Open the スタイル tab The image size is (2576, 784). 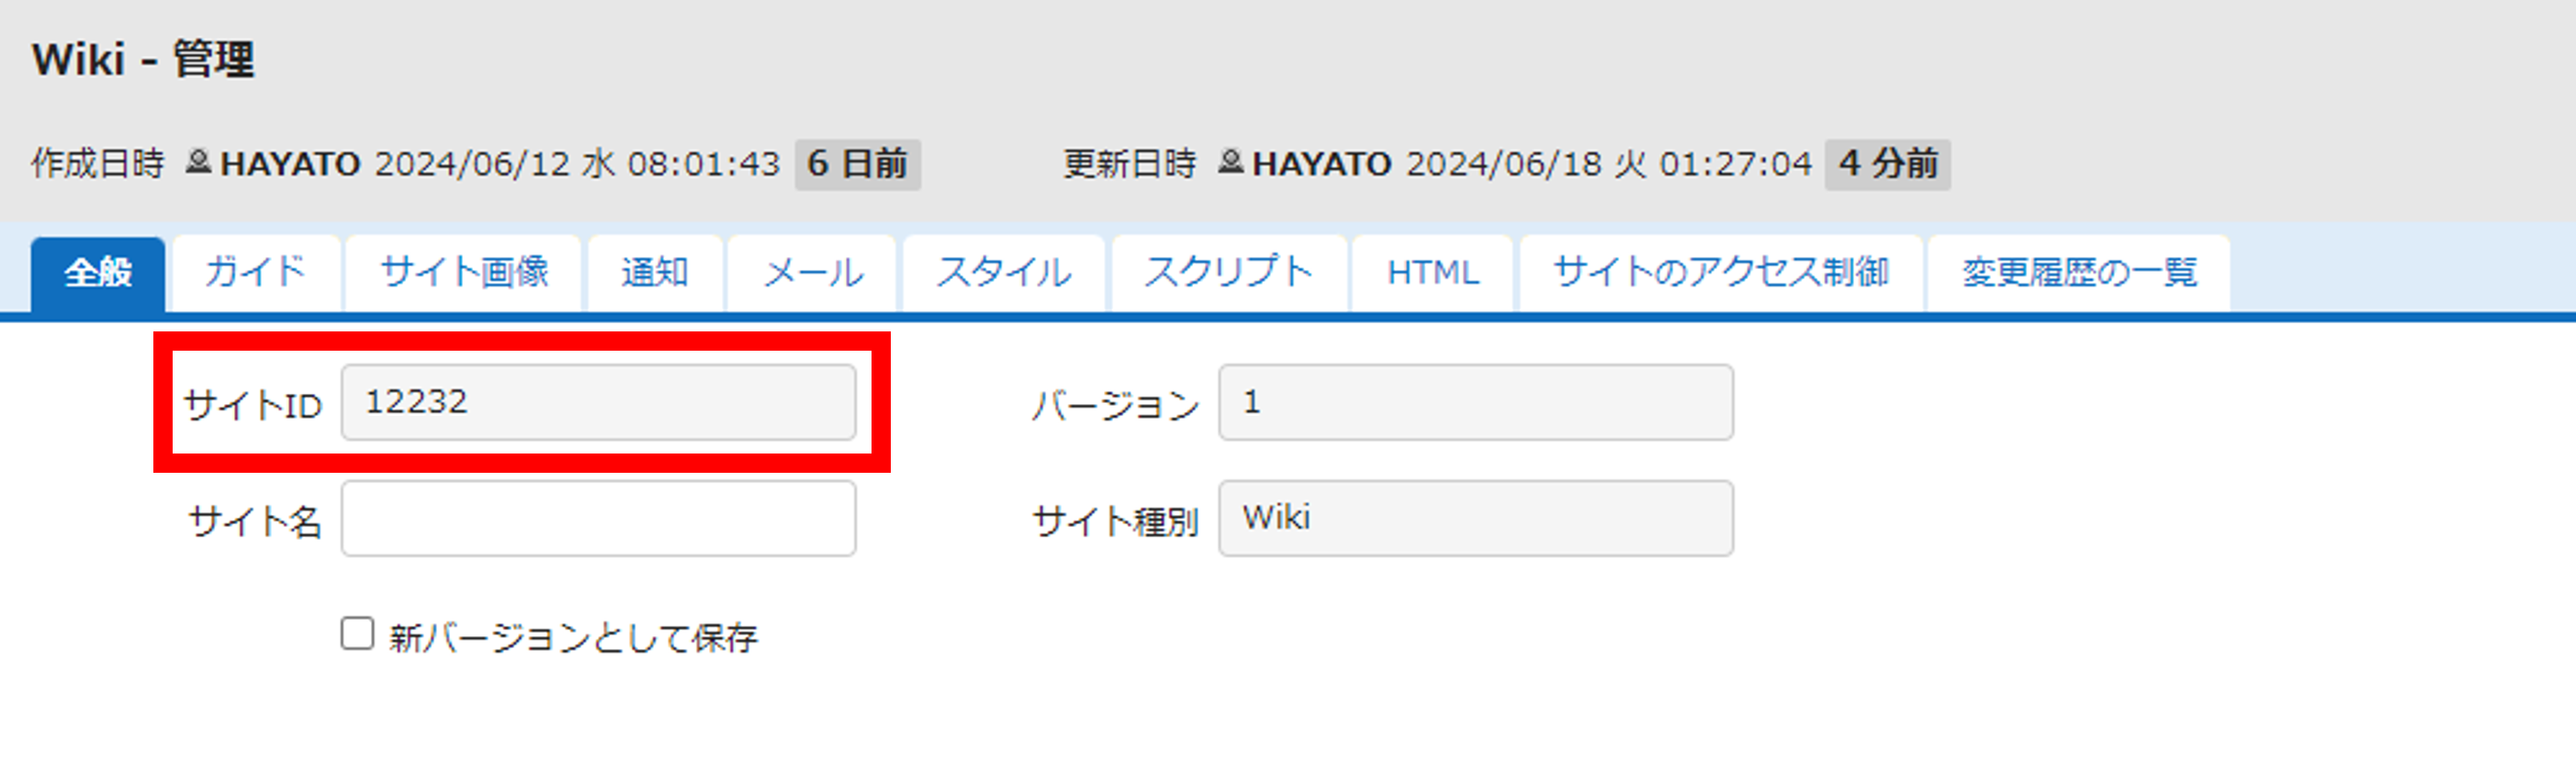(x=1004, y=273)
